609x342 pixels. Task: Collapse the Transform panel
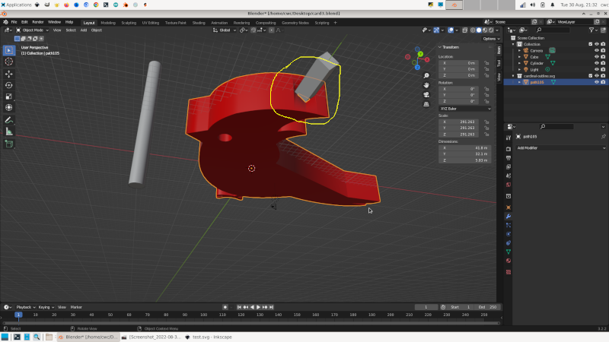[x=451, y=47]
